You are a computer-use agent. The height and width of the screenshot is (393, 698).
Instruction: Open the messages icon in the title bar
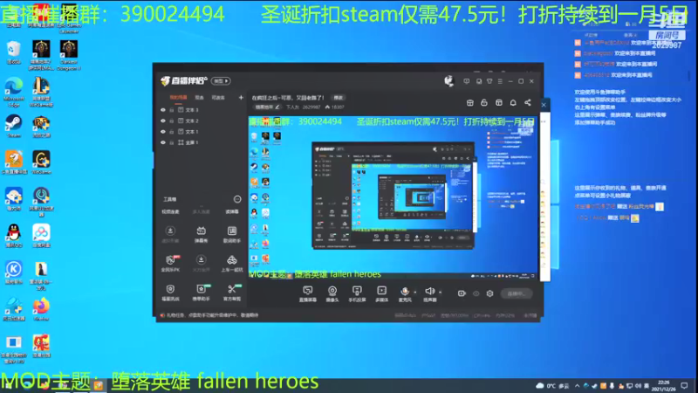467,81
